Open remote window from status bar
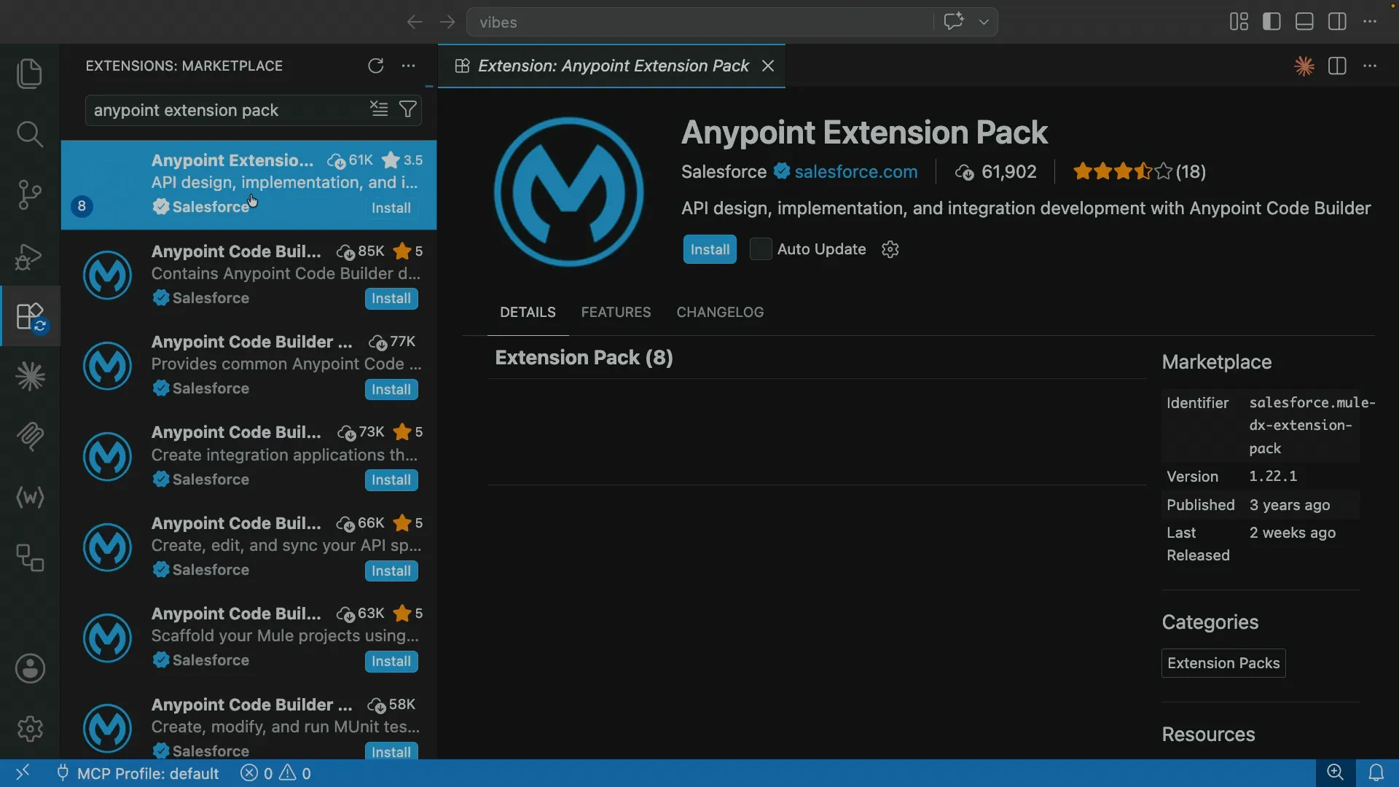 (23, 773)
